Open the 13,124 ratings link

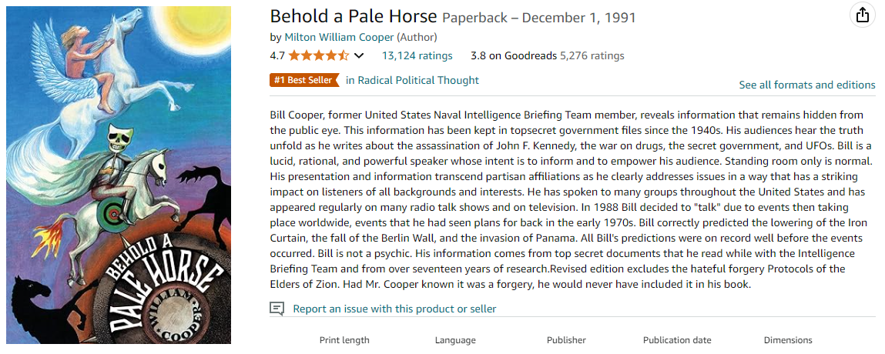point(417,55)
